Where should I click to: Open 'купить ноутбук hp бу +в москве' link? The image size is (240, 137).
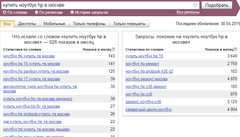[x=32, y=106]
